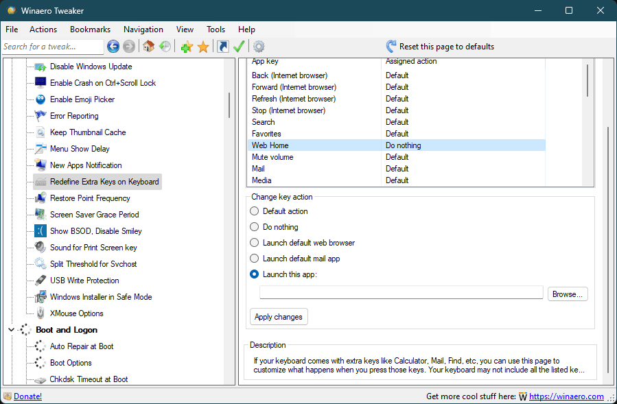The height and width of the screenshot is (404, 617).
Task: Open Boot Options tweak
Action: [x=71, y=363]
